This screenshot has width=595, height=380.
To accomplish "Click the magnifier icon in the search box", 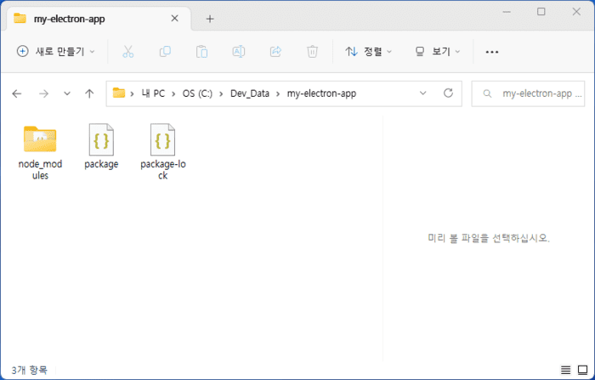I will point(487,94).
